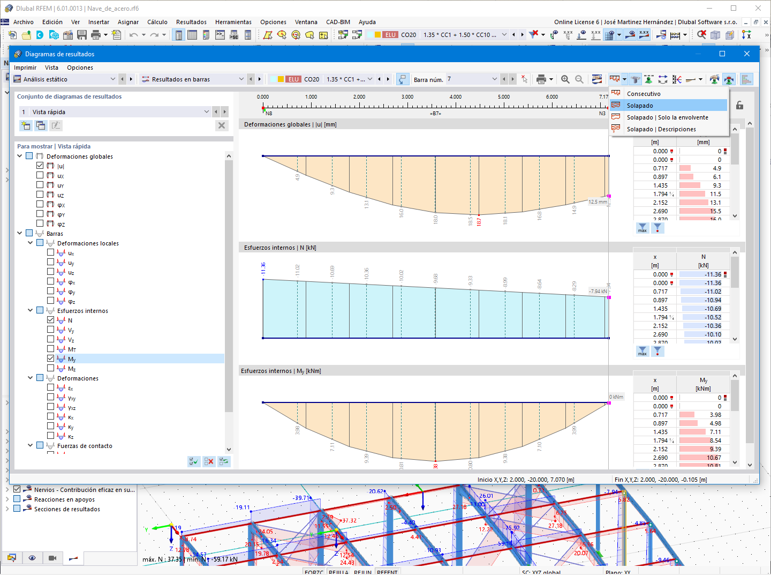Click the reverse member direction arrows icon
This screenshot has height=575, width=771.
point(663,79)
